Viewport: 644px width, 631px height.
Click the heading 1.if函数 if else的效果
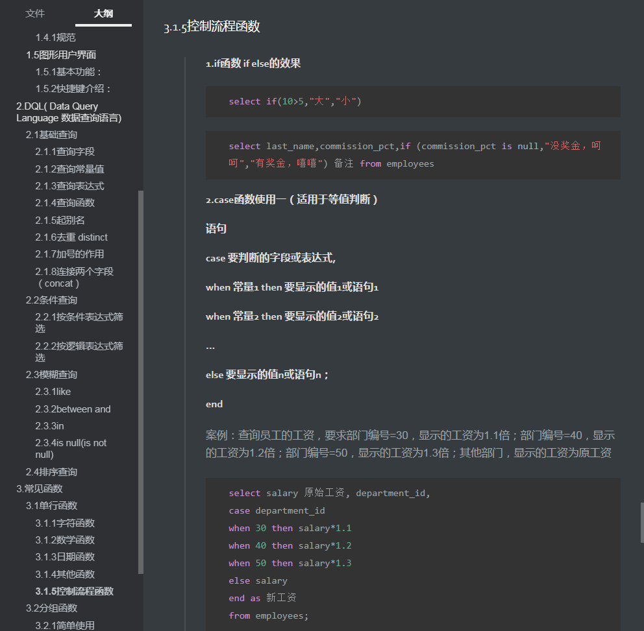tap(253, 63)
